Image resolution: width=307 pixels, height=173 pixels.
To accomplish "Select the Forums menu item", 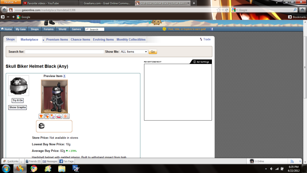I will (x=48, y=29).
